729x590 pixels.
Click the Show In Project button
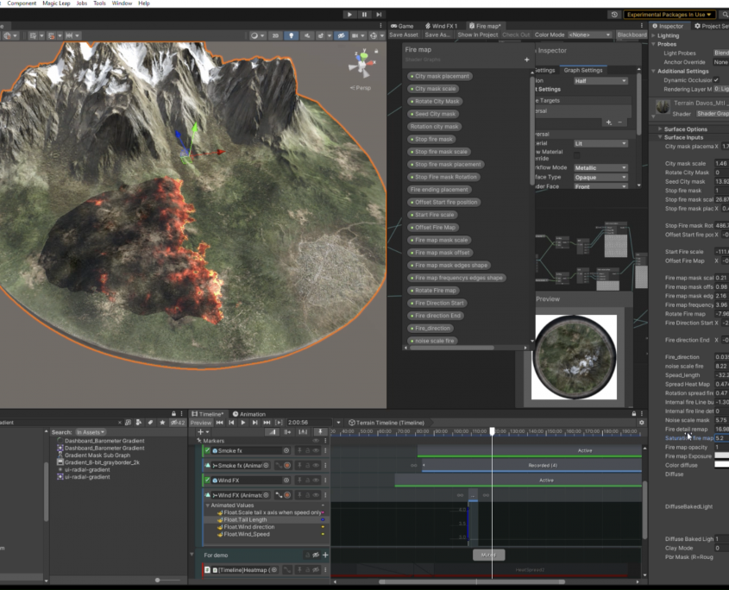[477, 35]
